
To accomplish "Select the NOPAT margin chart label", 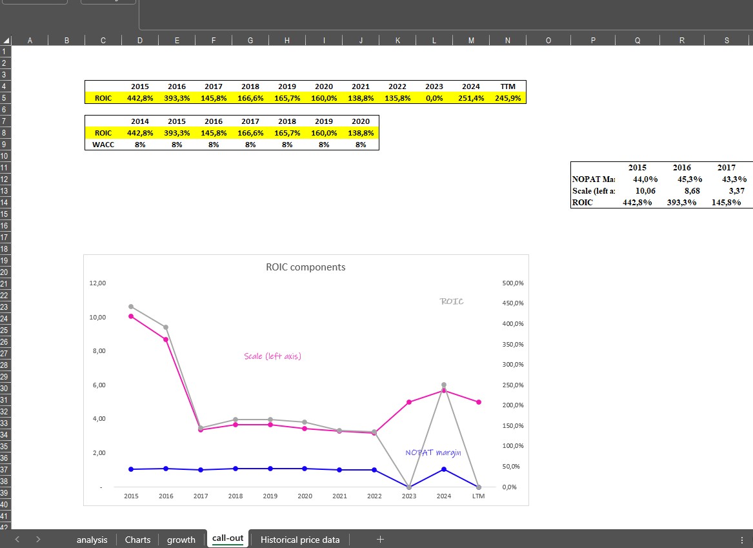I will click(x=433, y=452).
